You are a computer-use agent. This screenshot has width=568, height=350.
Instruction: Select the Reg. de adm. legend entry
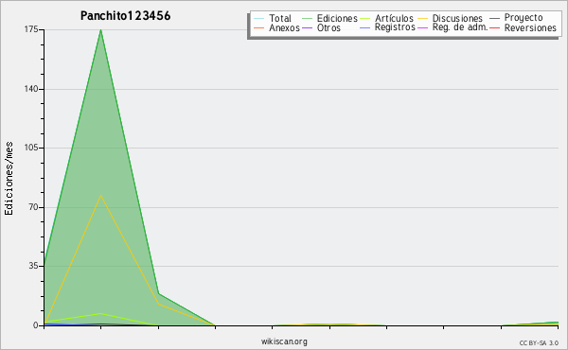point(453,27)
